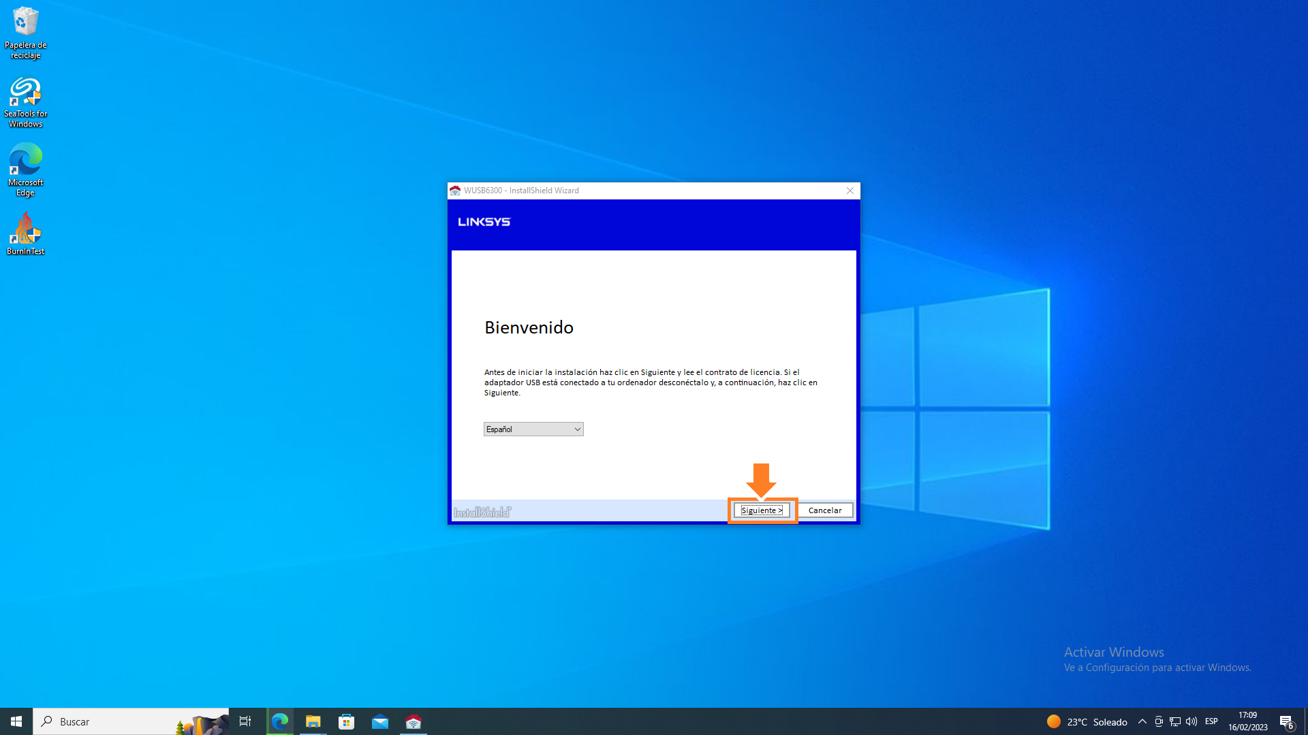Click the Edge icon in taskbar

(x=279, y=721)
